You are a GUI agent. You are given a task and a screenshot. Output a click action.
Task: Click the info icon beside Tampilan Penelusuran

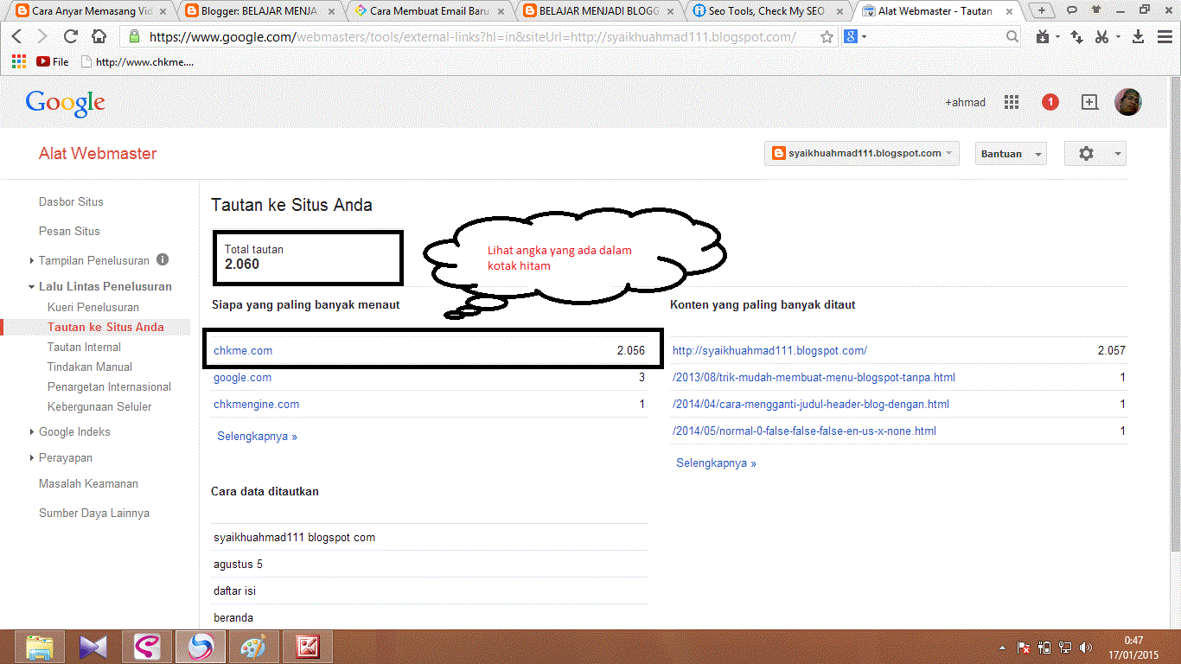[x=163, y=259]
